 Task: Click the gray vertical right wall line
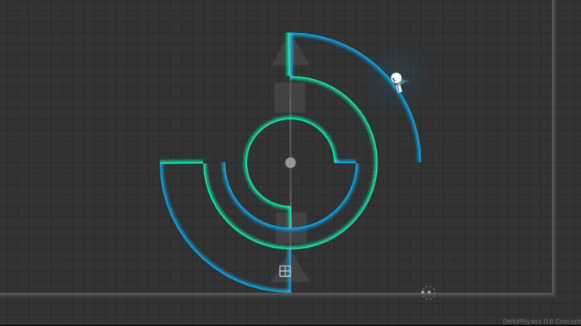(x=554, y=146)
